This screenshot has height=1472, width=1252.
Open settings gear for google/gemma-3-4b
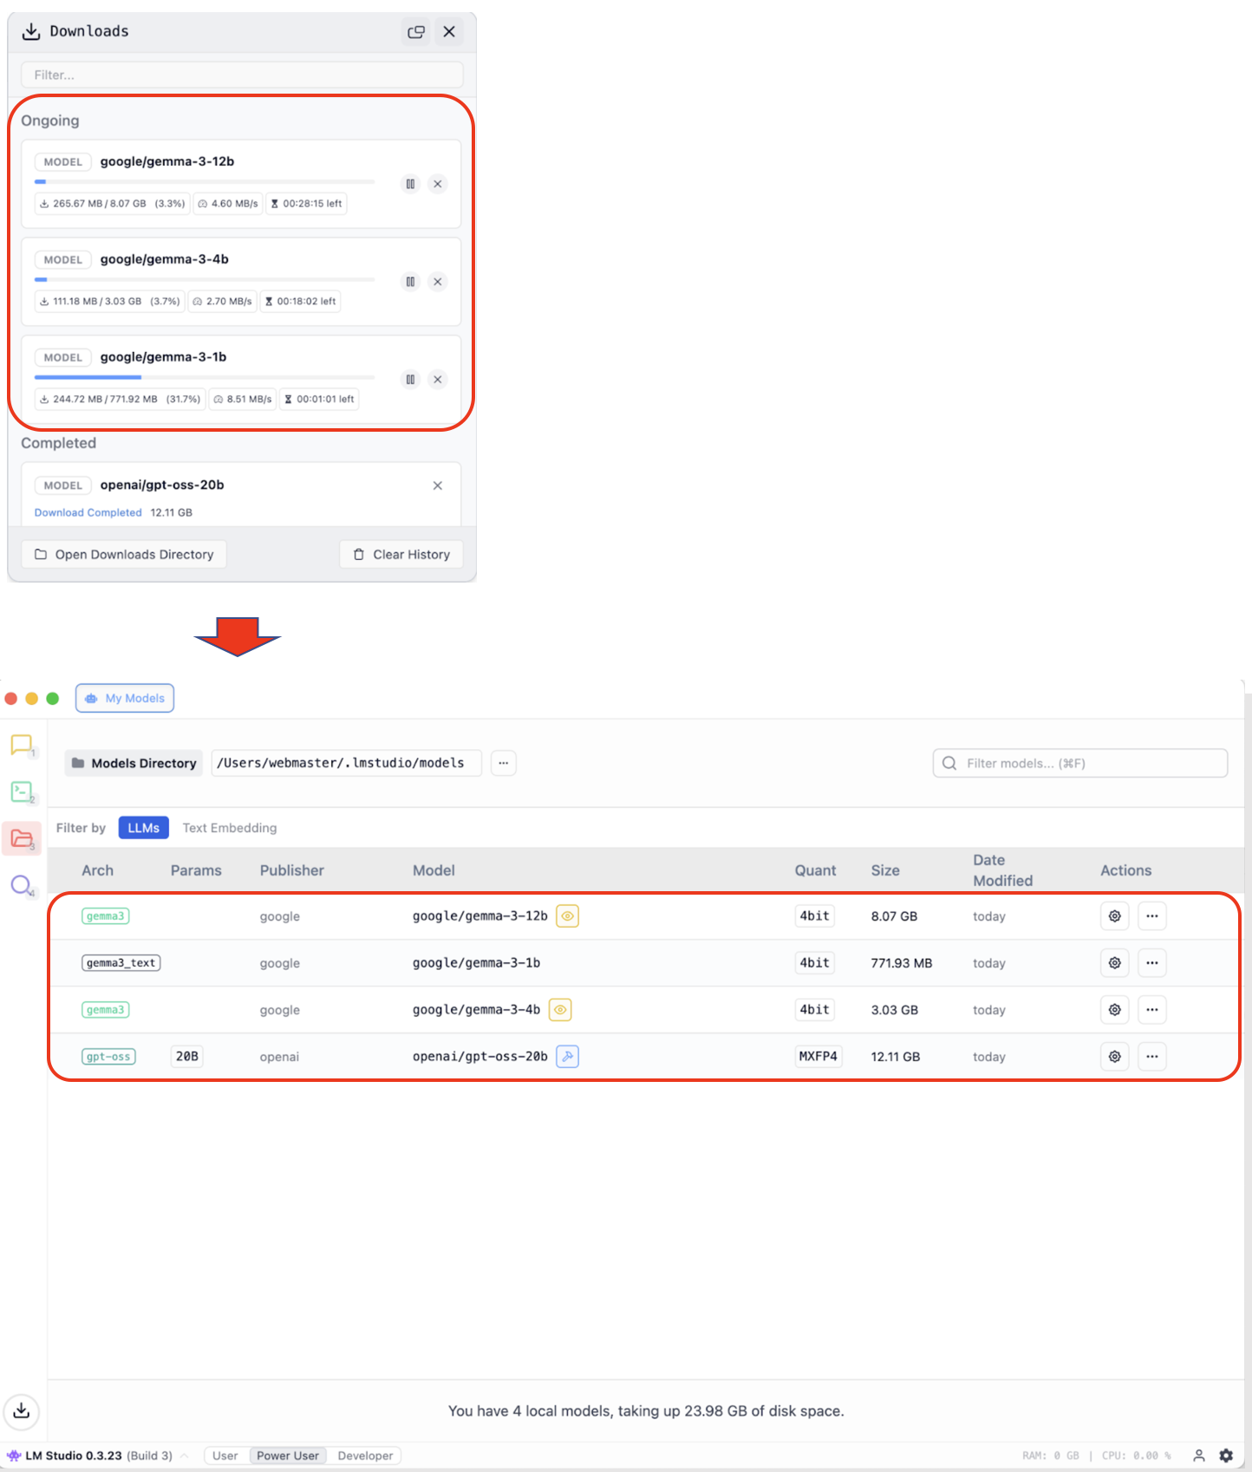[1115, 1010]
